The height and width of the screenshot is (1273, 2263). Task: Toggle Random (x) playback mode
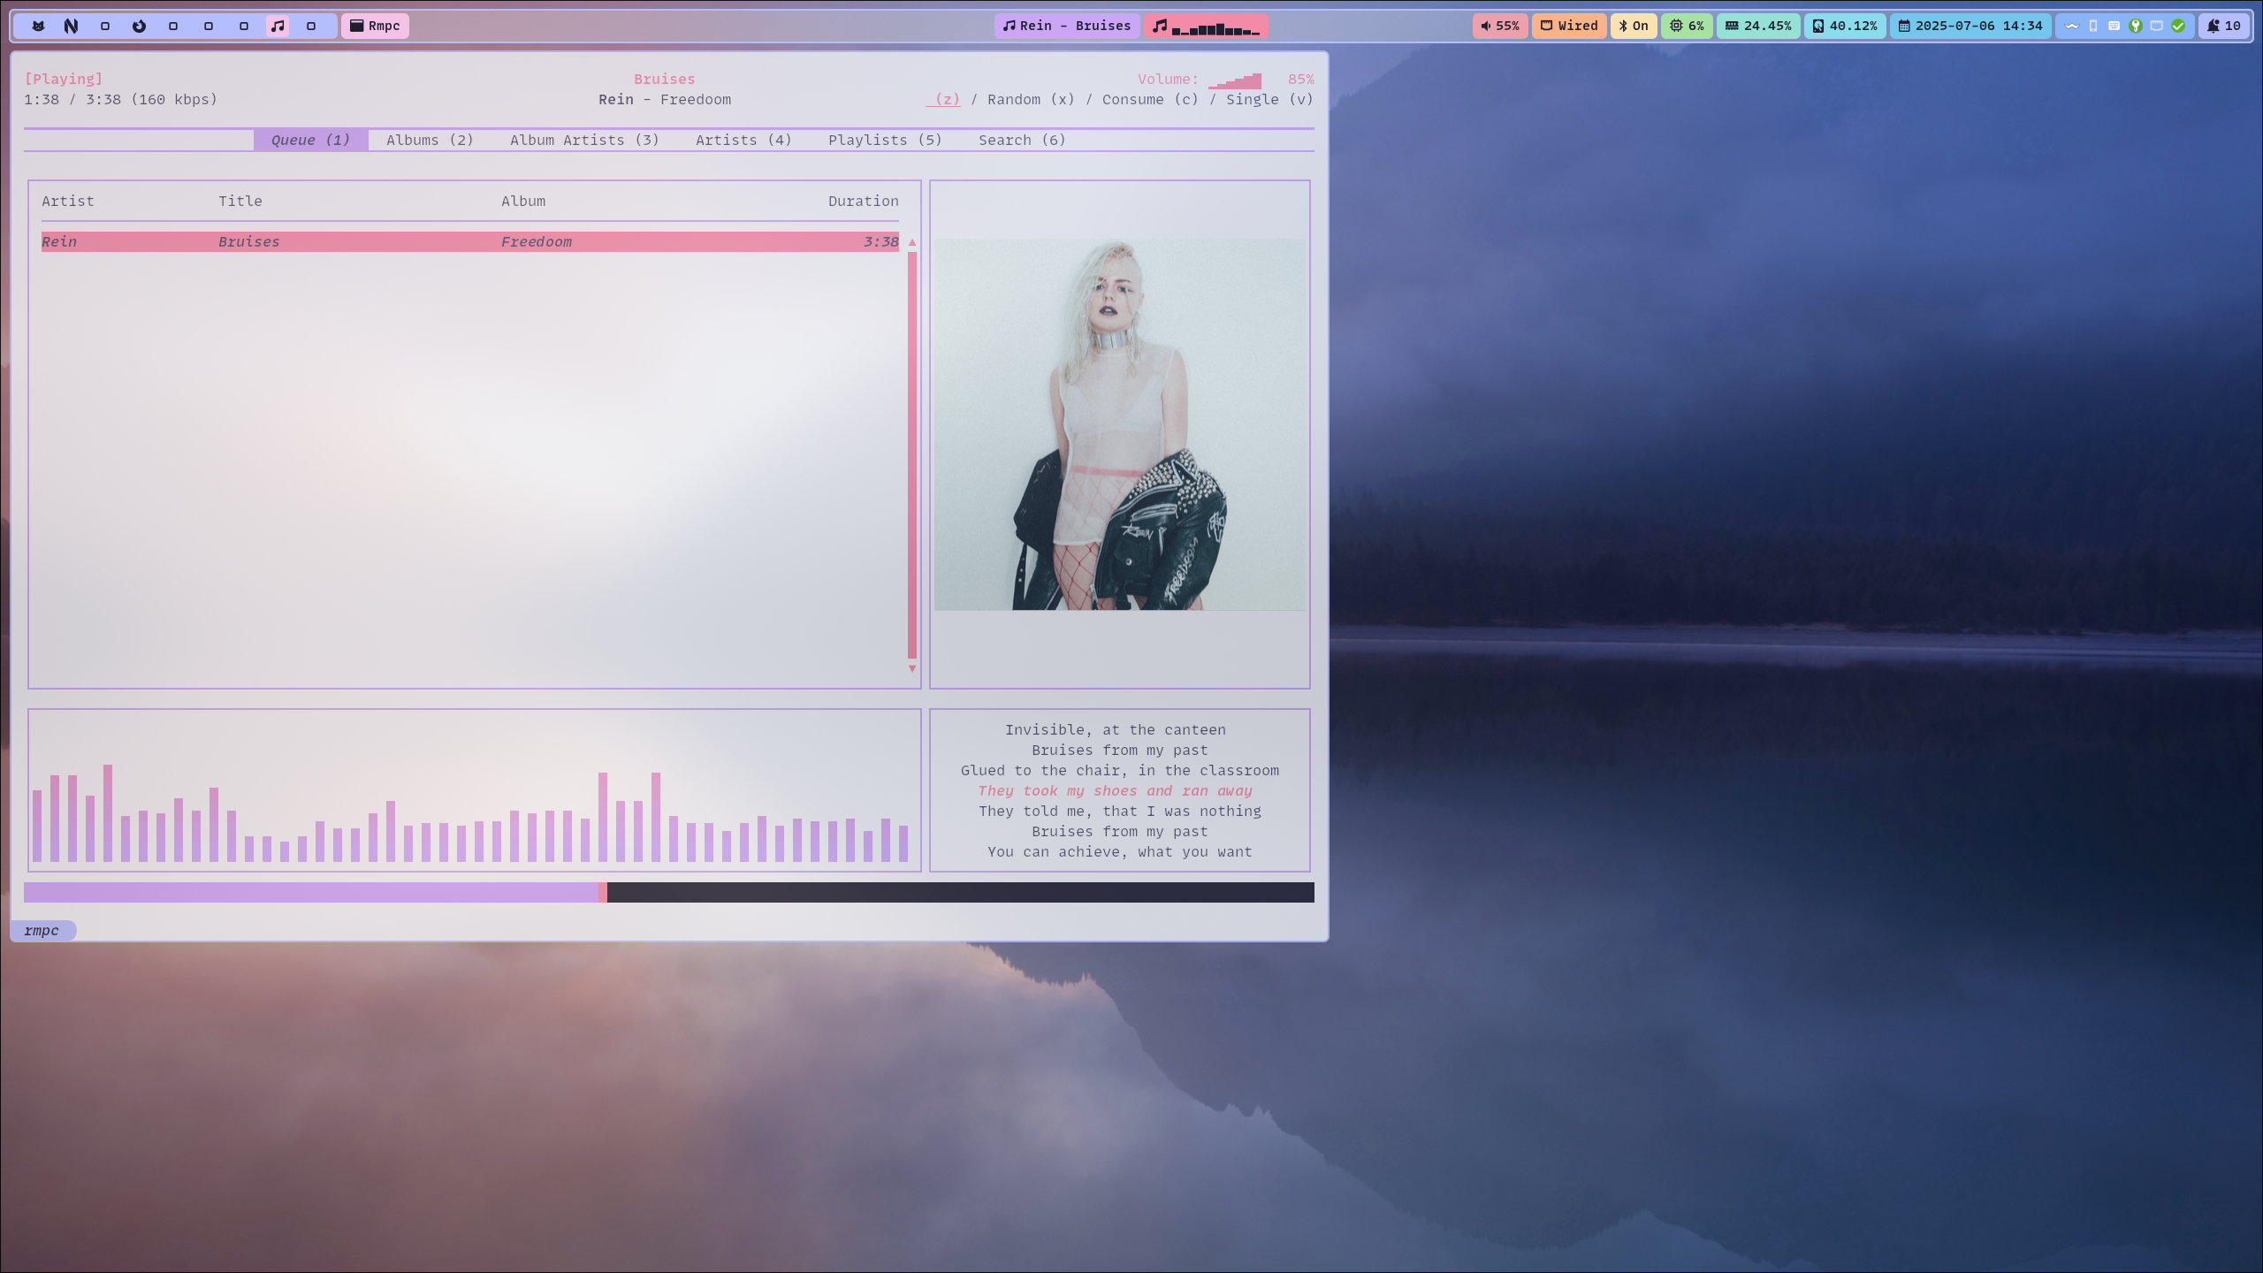1031,99
